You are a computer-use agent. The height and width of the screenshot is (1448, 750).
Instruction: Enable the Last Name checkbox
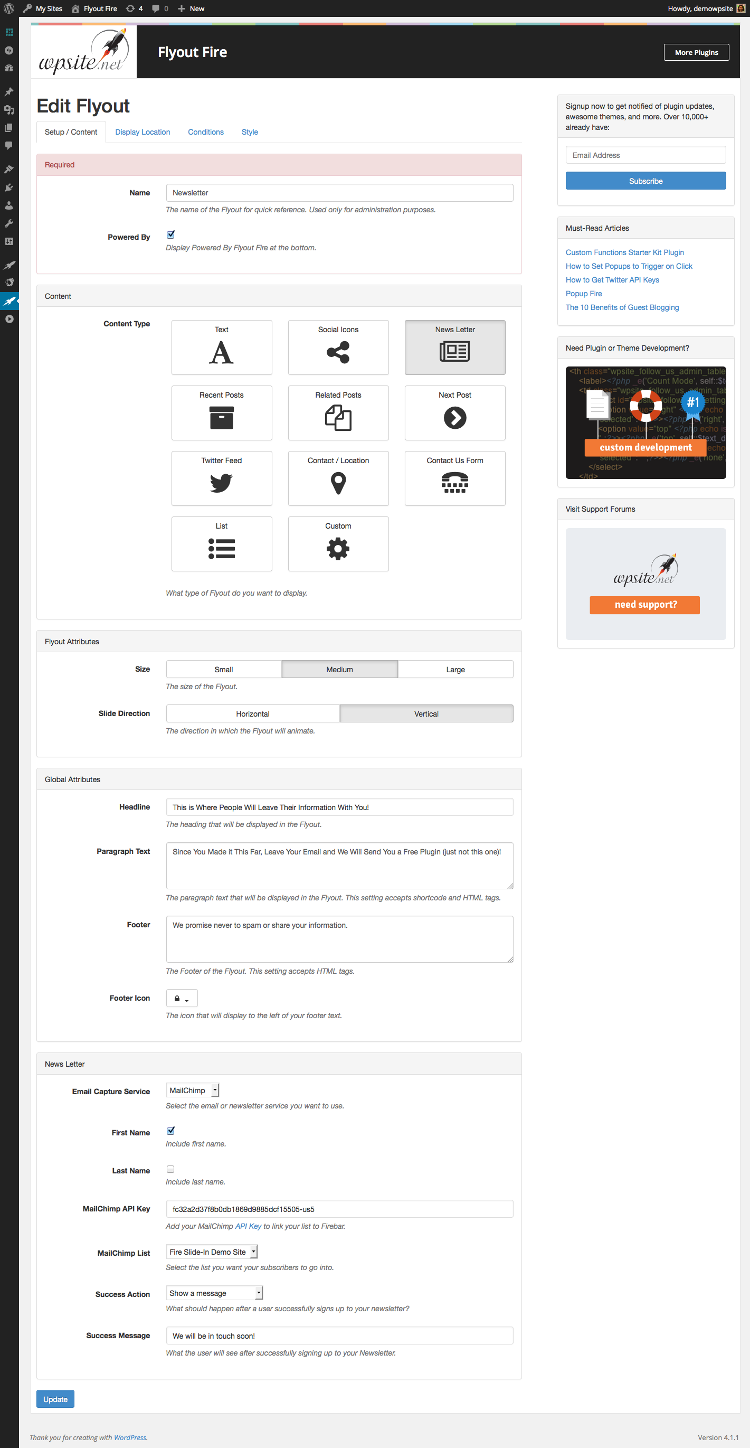coord(170,1169)
